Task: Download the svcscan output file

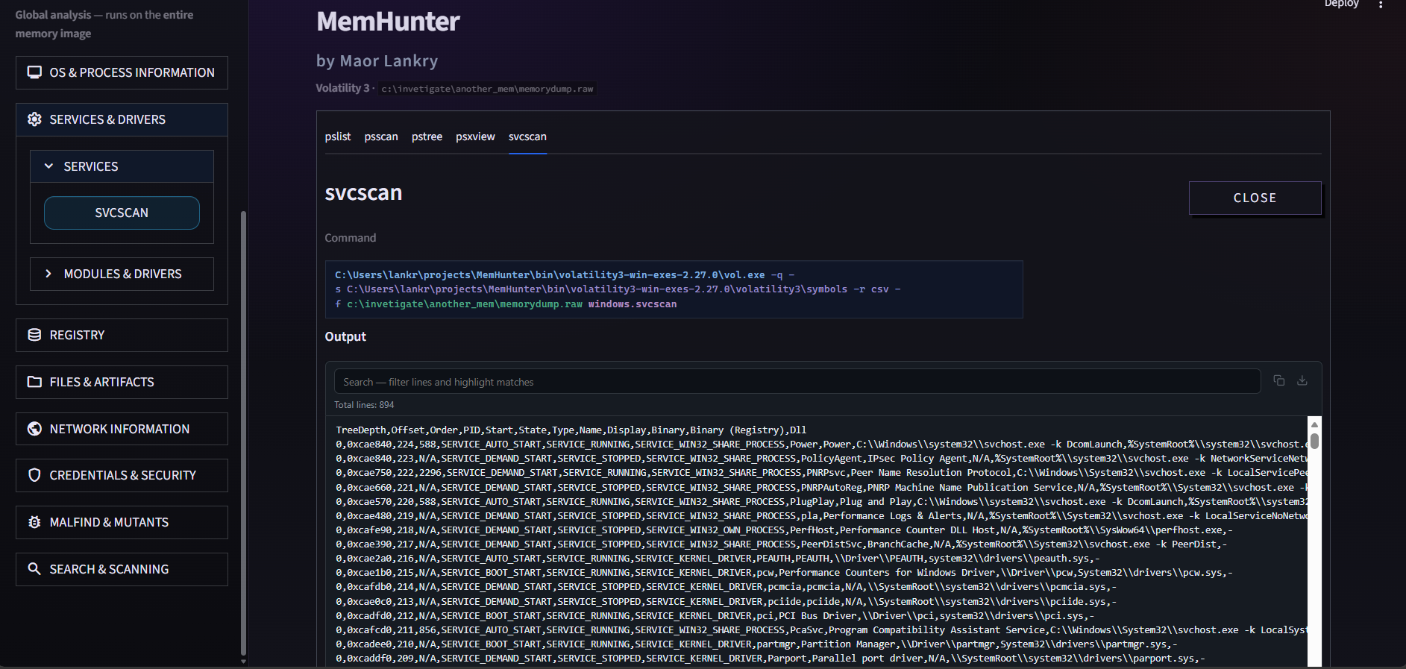Action: [1302, 380]
